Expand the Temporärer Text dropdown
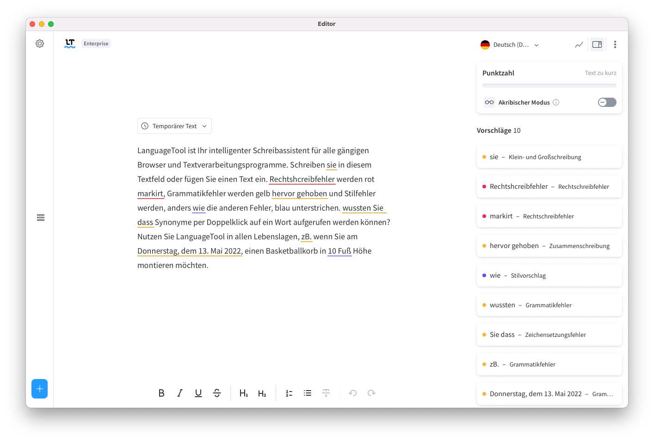This screenshot has width=654, height=442. [174, 126]
